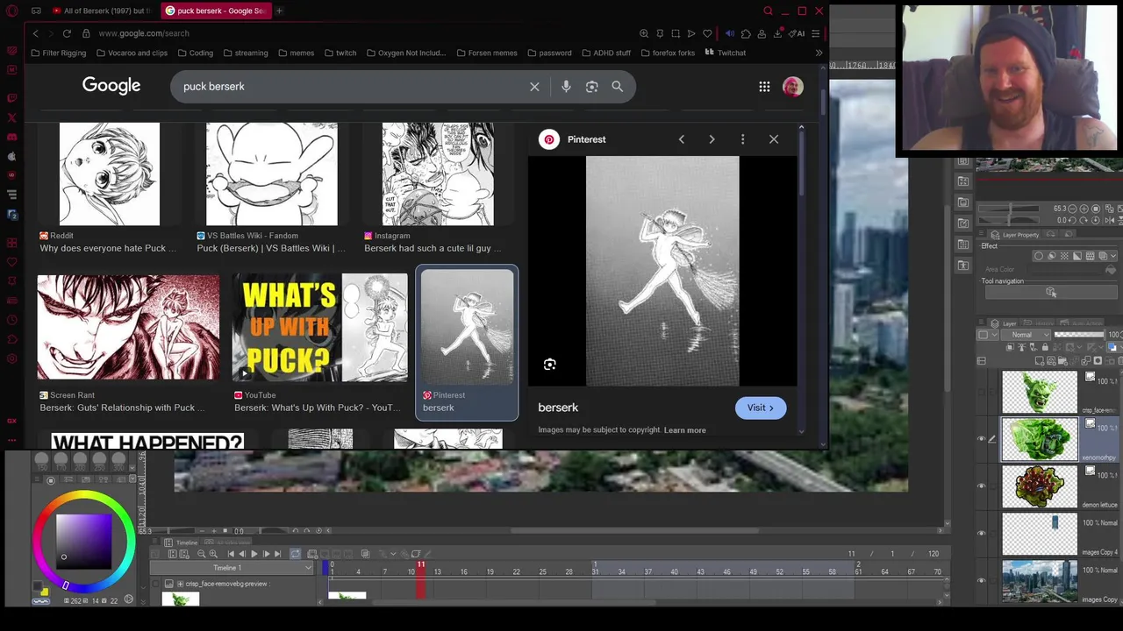Open Opera easy setup menu

coord(815,33)
